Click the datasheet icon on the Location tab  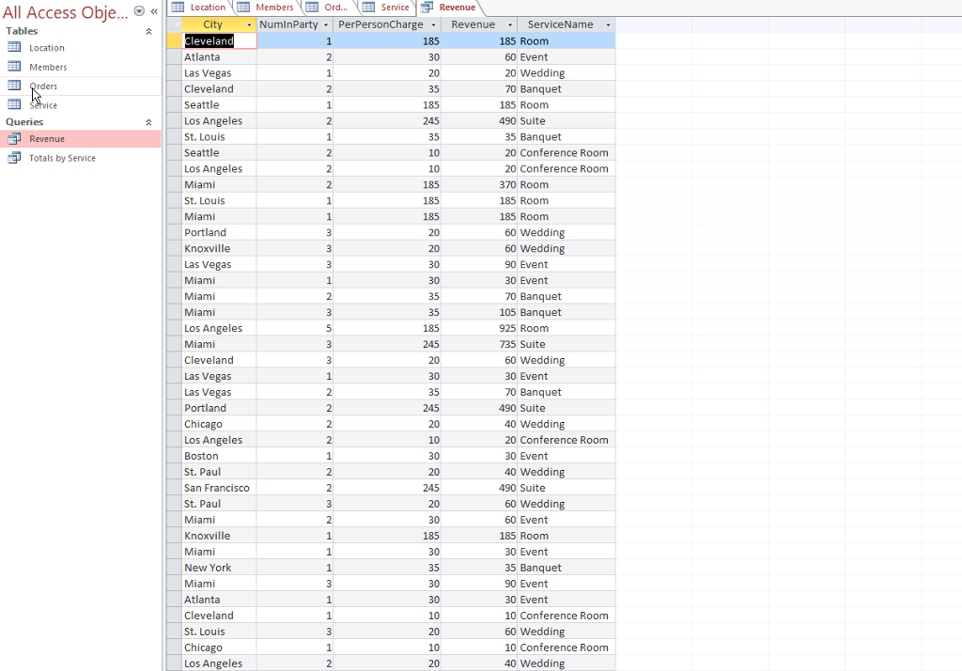[179, 7]
